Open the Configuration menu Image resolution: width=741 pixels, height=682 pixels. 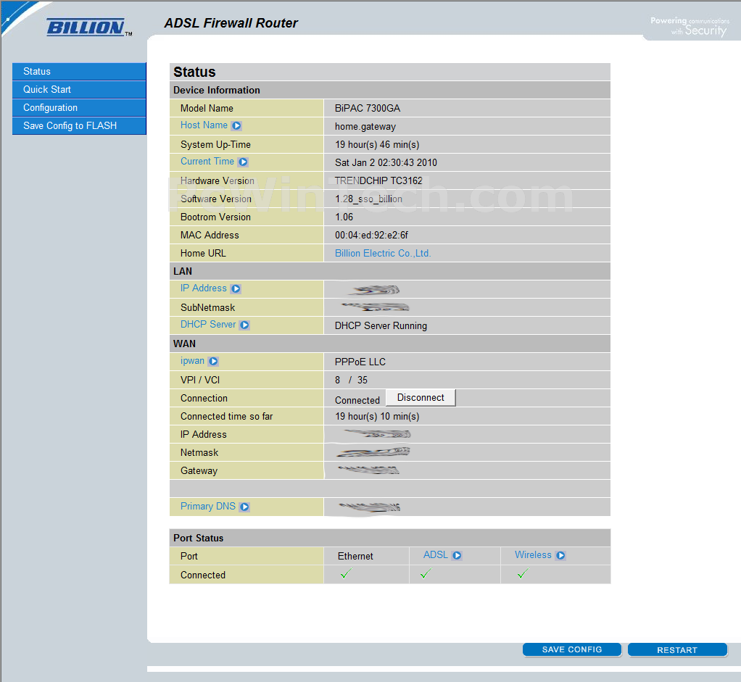click(80, 108)
